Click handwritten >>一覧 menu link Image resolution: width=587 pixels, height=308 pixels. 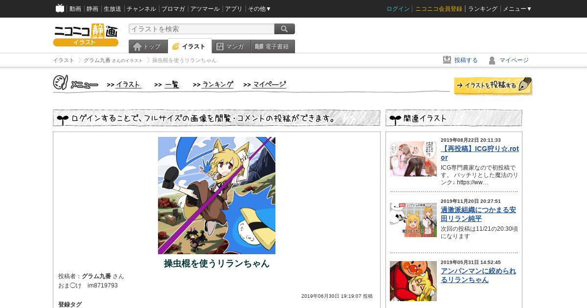pyautogui.click(x=167, y=85)
